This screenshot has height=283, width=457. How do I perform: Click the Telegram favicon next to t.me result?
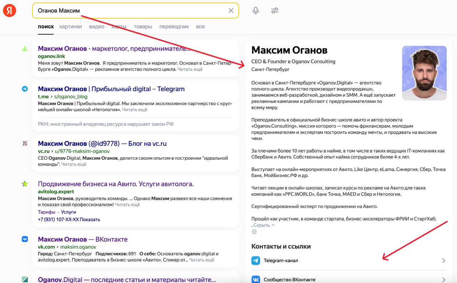(x=25, y=89)
